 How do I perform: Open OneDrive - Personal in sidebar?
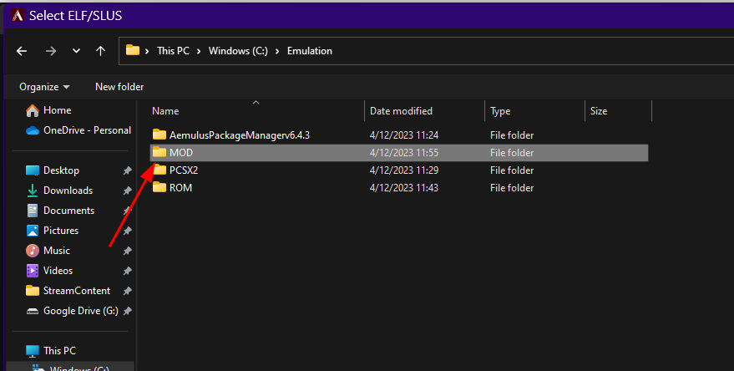point(87,130)
